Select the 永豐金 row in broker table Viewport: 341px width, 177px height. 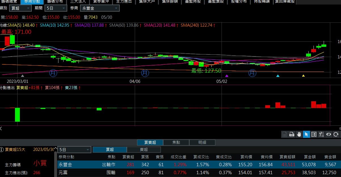pyautogui.click(x=199, y=165)
